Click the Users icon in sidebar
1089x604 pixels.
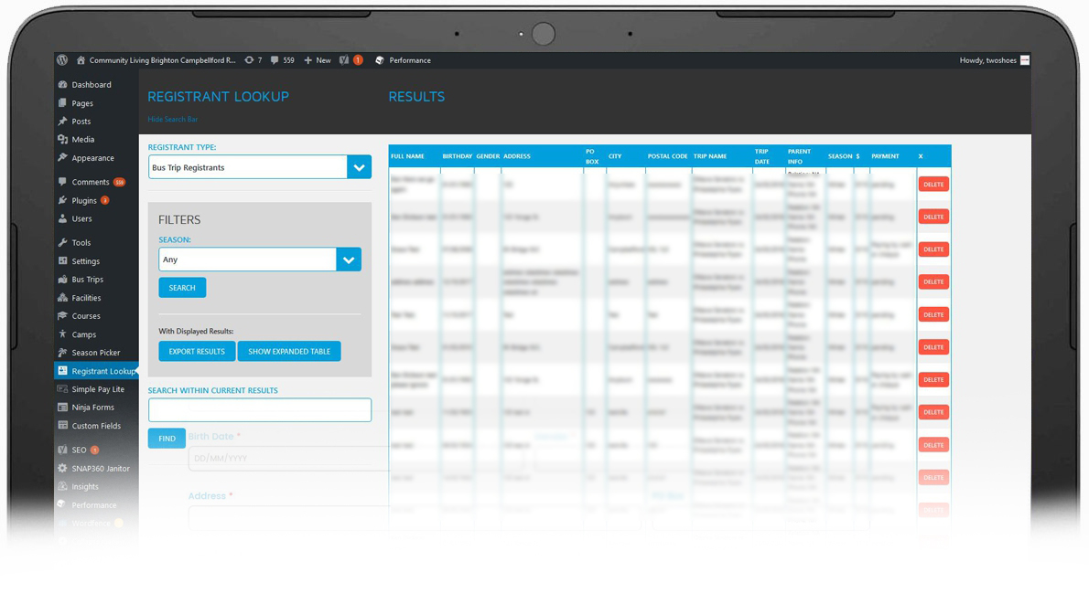[62, 218]
